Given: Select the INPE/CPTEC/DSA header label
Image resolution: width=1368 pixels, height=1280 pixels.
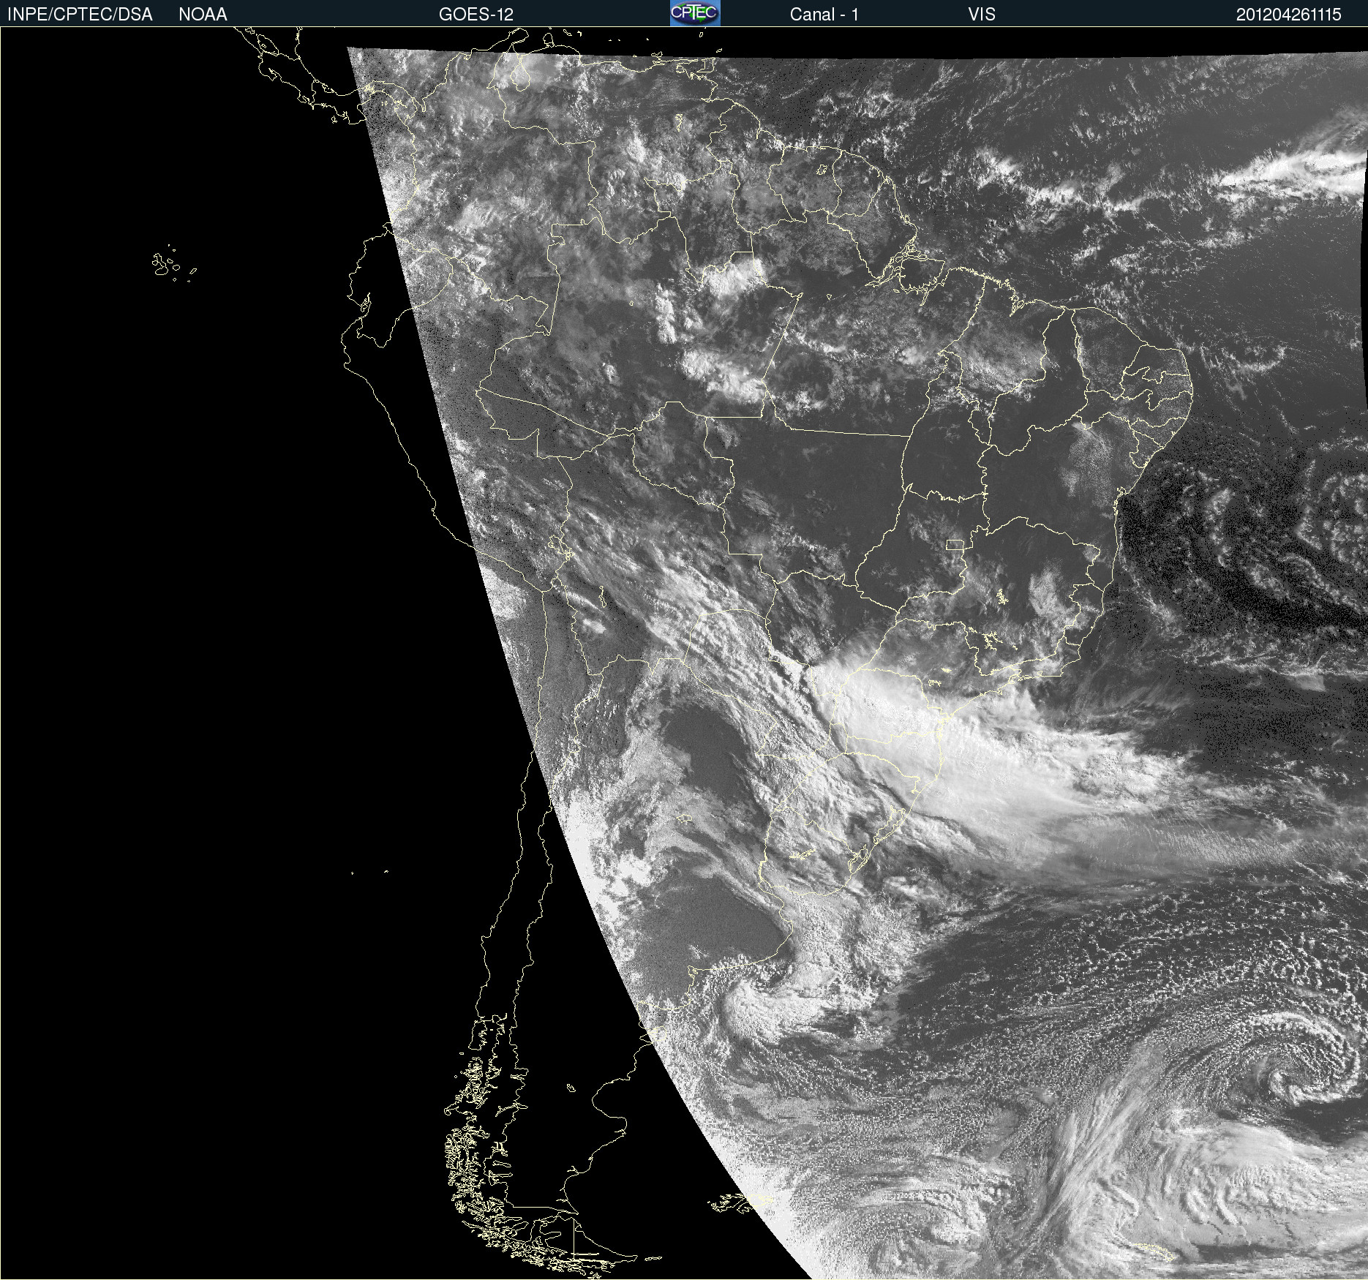Looking at the screenshot, I should click(80, 15).
